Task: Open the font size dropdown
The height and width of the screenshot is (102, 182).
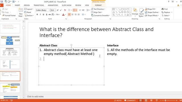Action: pyautogui.click(x=55, y=10)
